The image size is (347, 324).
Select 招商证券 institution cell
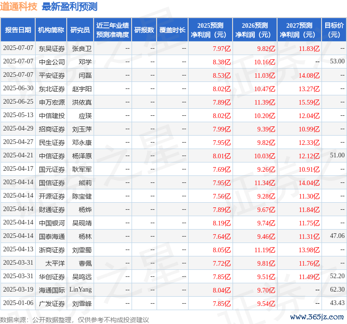click(x=52, y=129)
